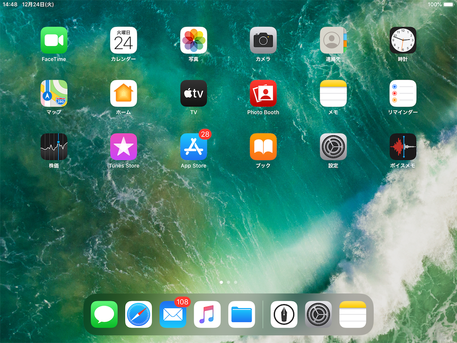Launch the Voice Memos app (ボイスメモ)

click(x=403, y=146)
